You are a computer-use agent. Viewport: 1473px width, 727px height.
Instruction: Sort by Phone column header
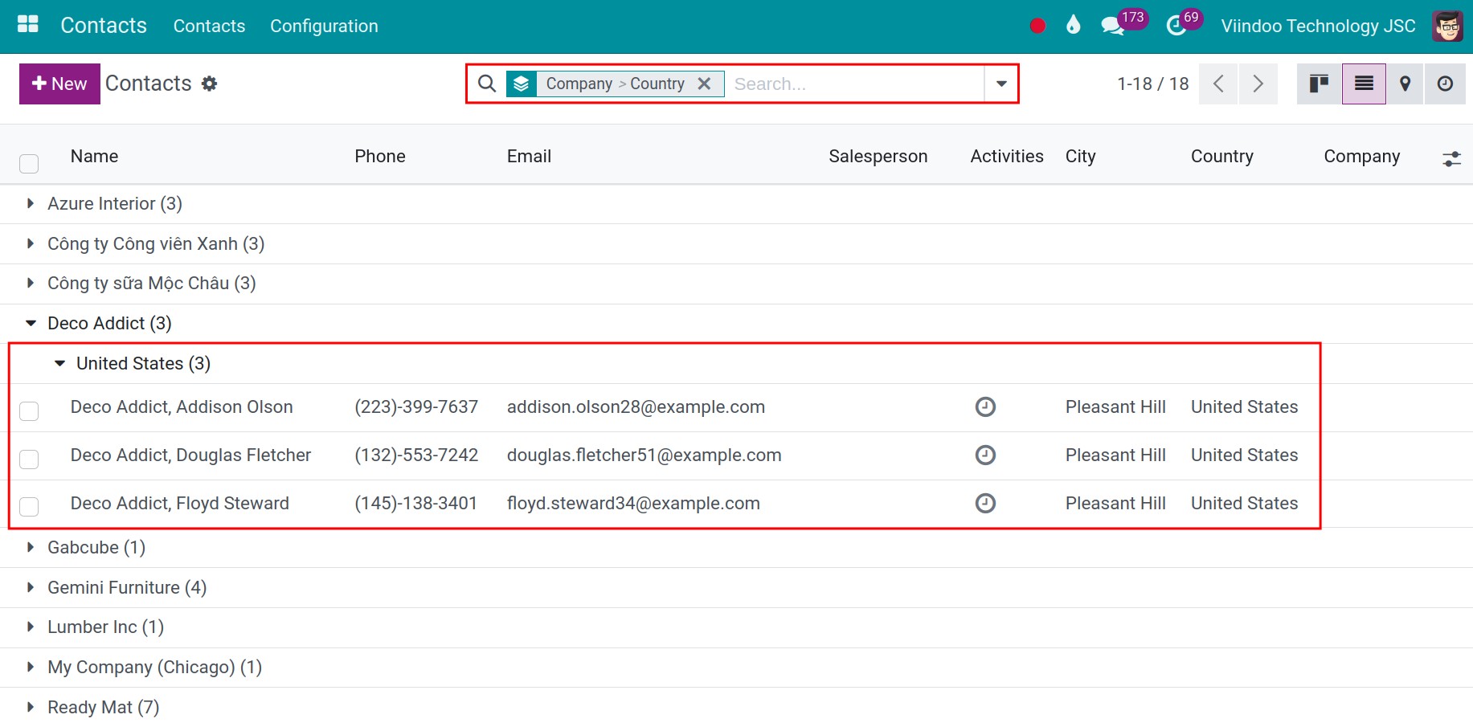pyautogui.click(x=380, y=157)
